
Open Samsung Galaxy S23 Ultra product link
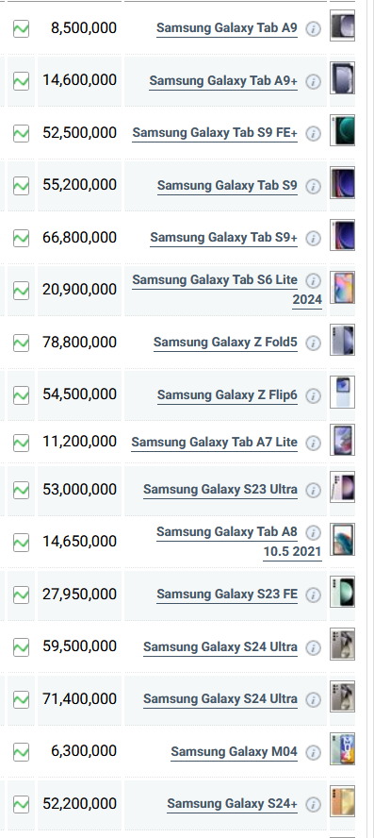pos(220,489)
